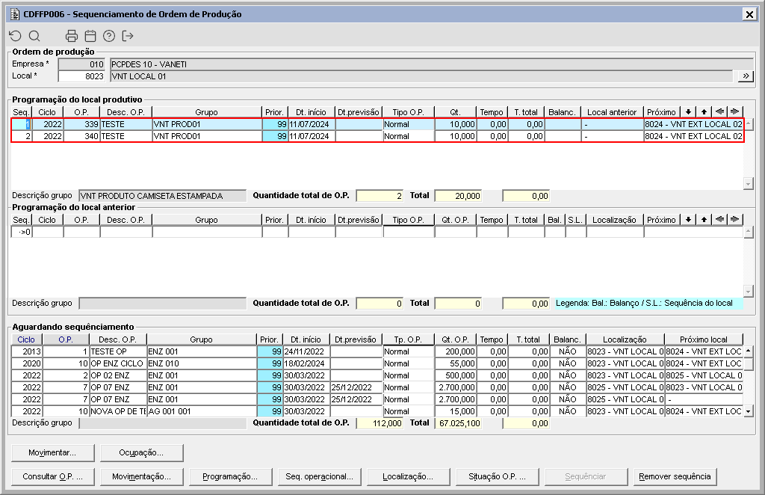Click move-down arrow in Programação do local produtivo
Viewport: 765px width, 495px height.
click(x=688, y=112)
